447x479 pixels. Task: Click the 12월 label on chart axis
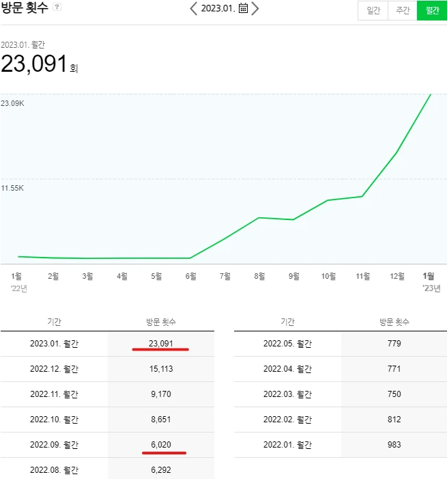tap(396, 276)
